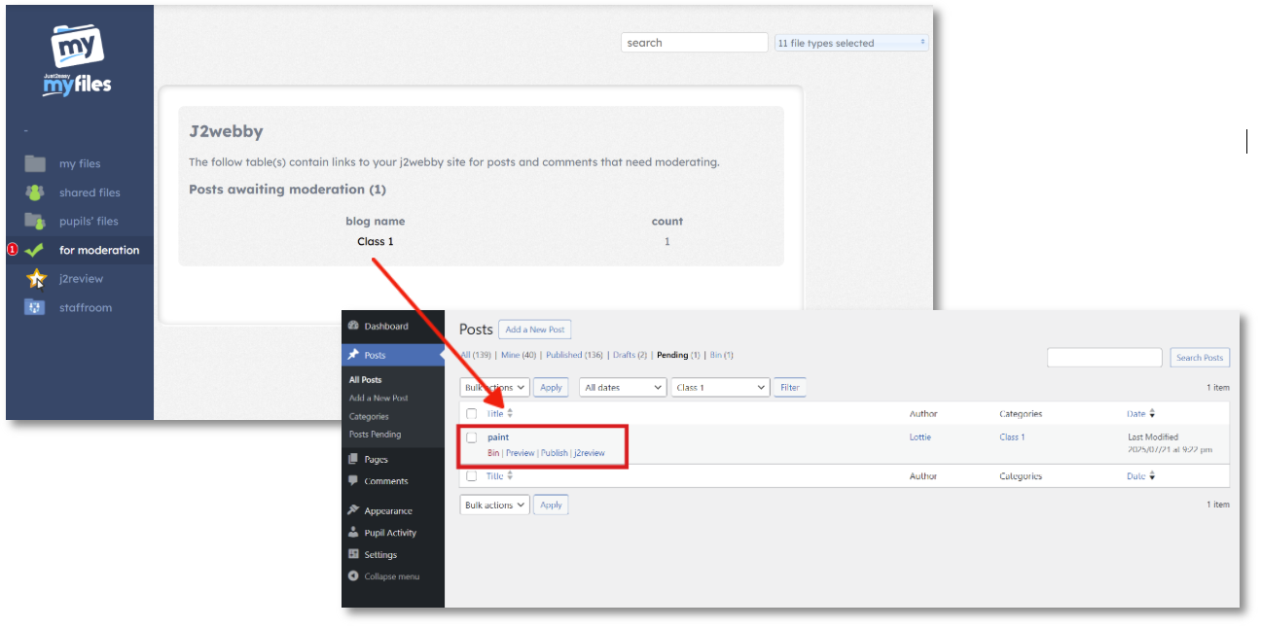Screen dimensions: 1261x628
Task: Open j2review star icon
Action: 36,279
